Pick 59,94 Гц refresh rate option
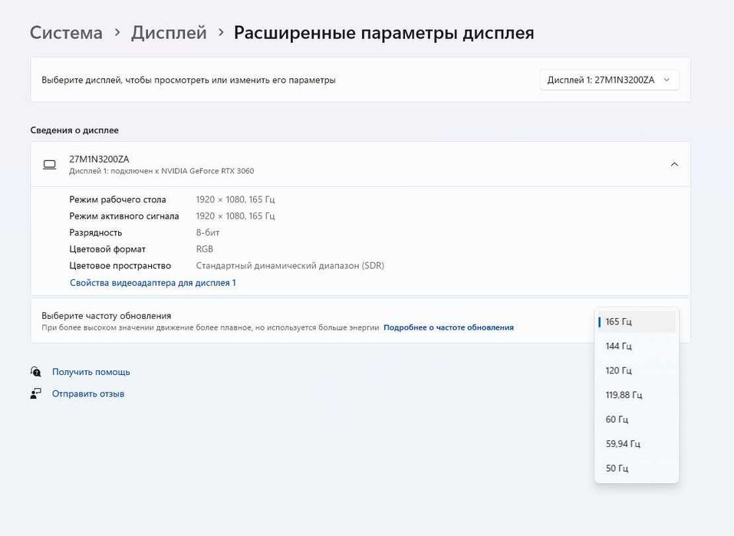This screenshot has width=734, height=536. (x=637, y=443)
